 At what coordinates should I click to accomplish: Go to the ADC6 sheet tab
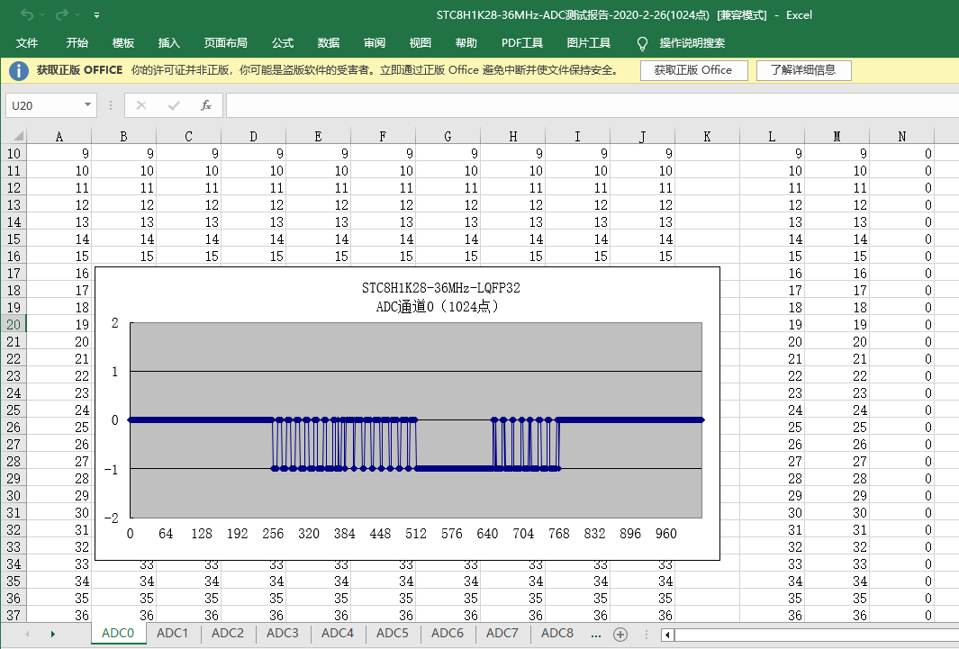pyautogui.click(x=448, y=633)
